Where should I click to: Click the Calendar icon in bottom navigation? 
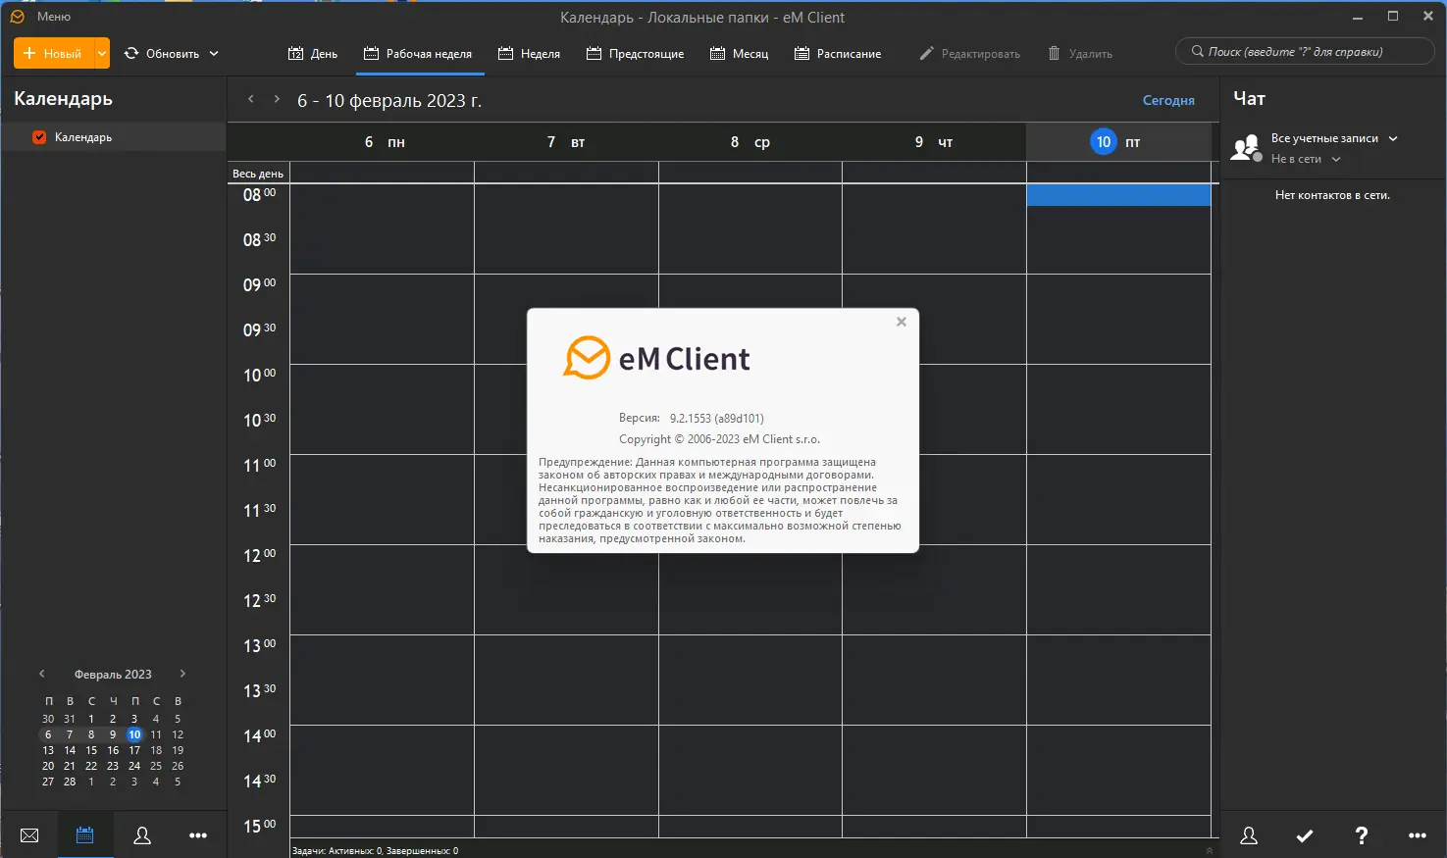coord(85,835)
